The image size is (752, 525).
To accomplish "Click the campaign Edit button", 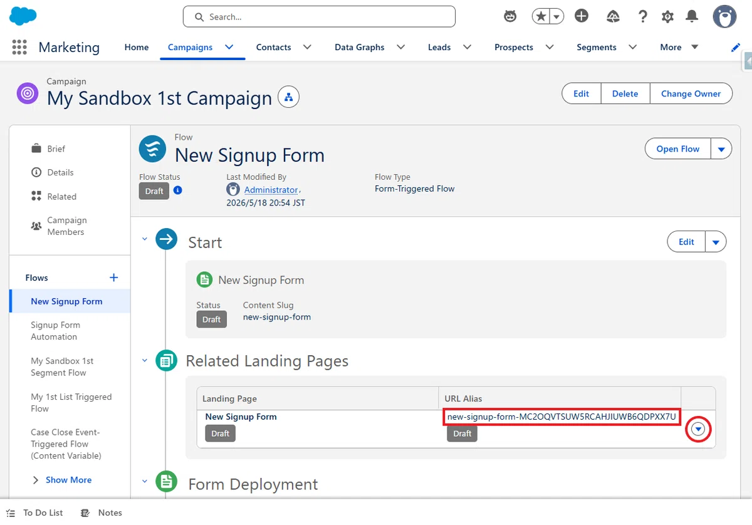I will tap(582, 93).
